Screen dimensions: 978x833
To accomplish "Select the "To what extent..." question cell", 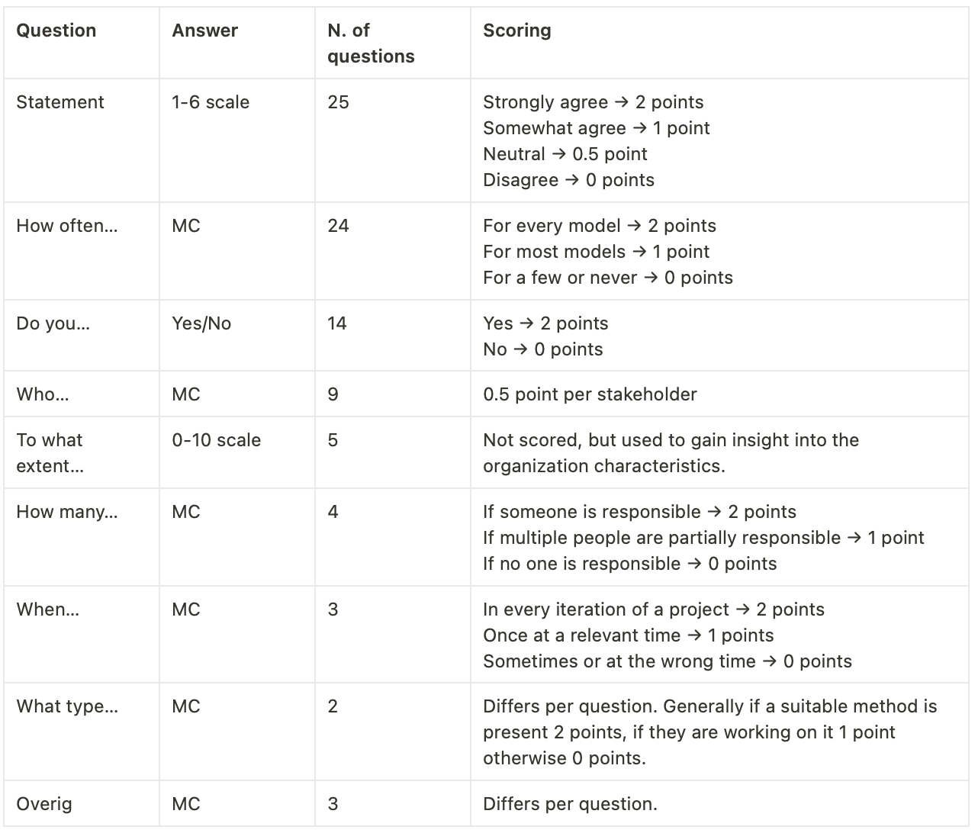I will [x=50, y=453].
